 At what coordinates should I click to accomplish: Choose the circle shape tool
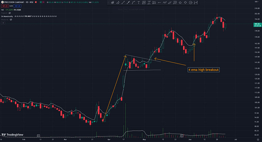pyautogui.click(x=190, y=3)
